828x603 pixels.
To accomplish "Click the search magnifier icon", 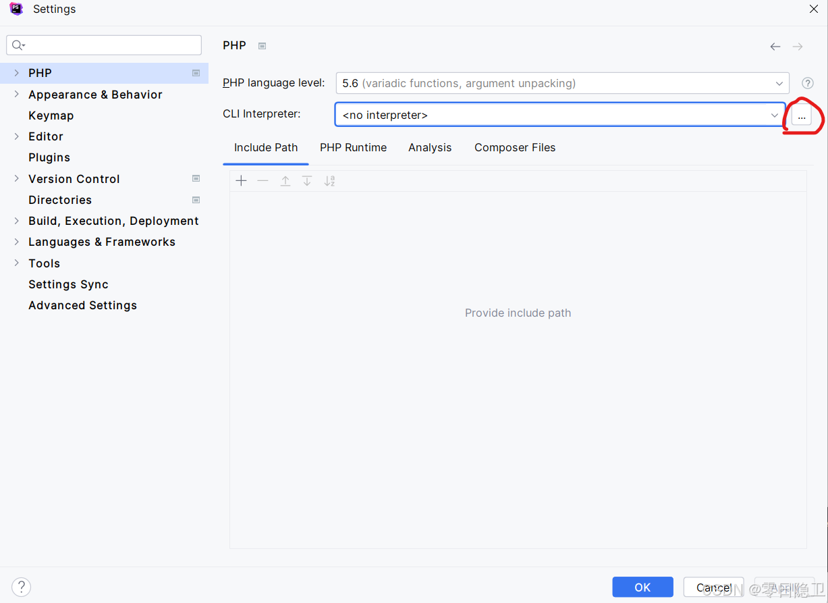I will pos(18,45).
